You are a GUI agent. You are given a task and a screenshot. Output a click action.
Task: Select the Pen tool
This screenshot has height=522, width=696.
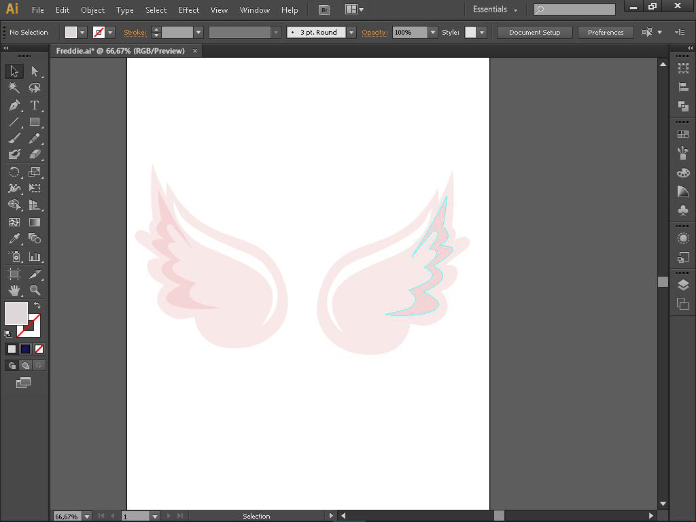point(14,105)
